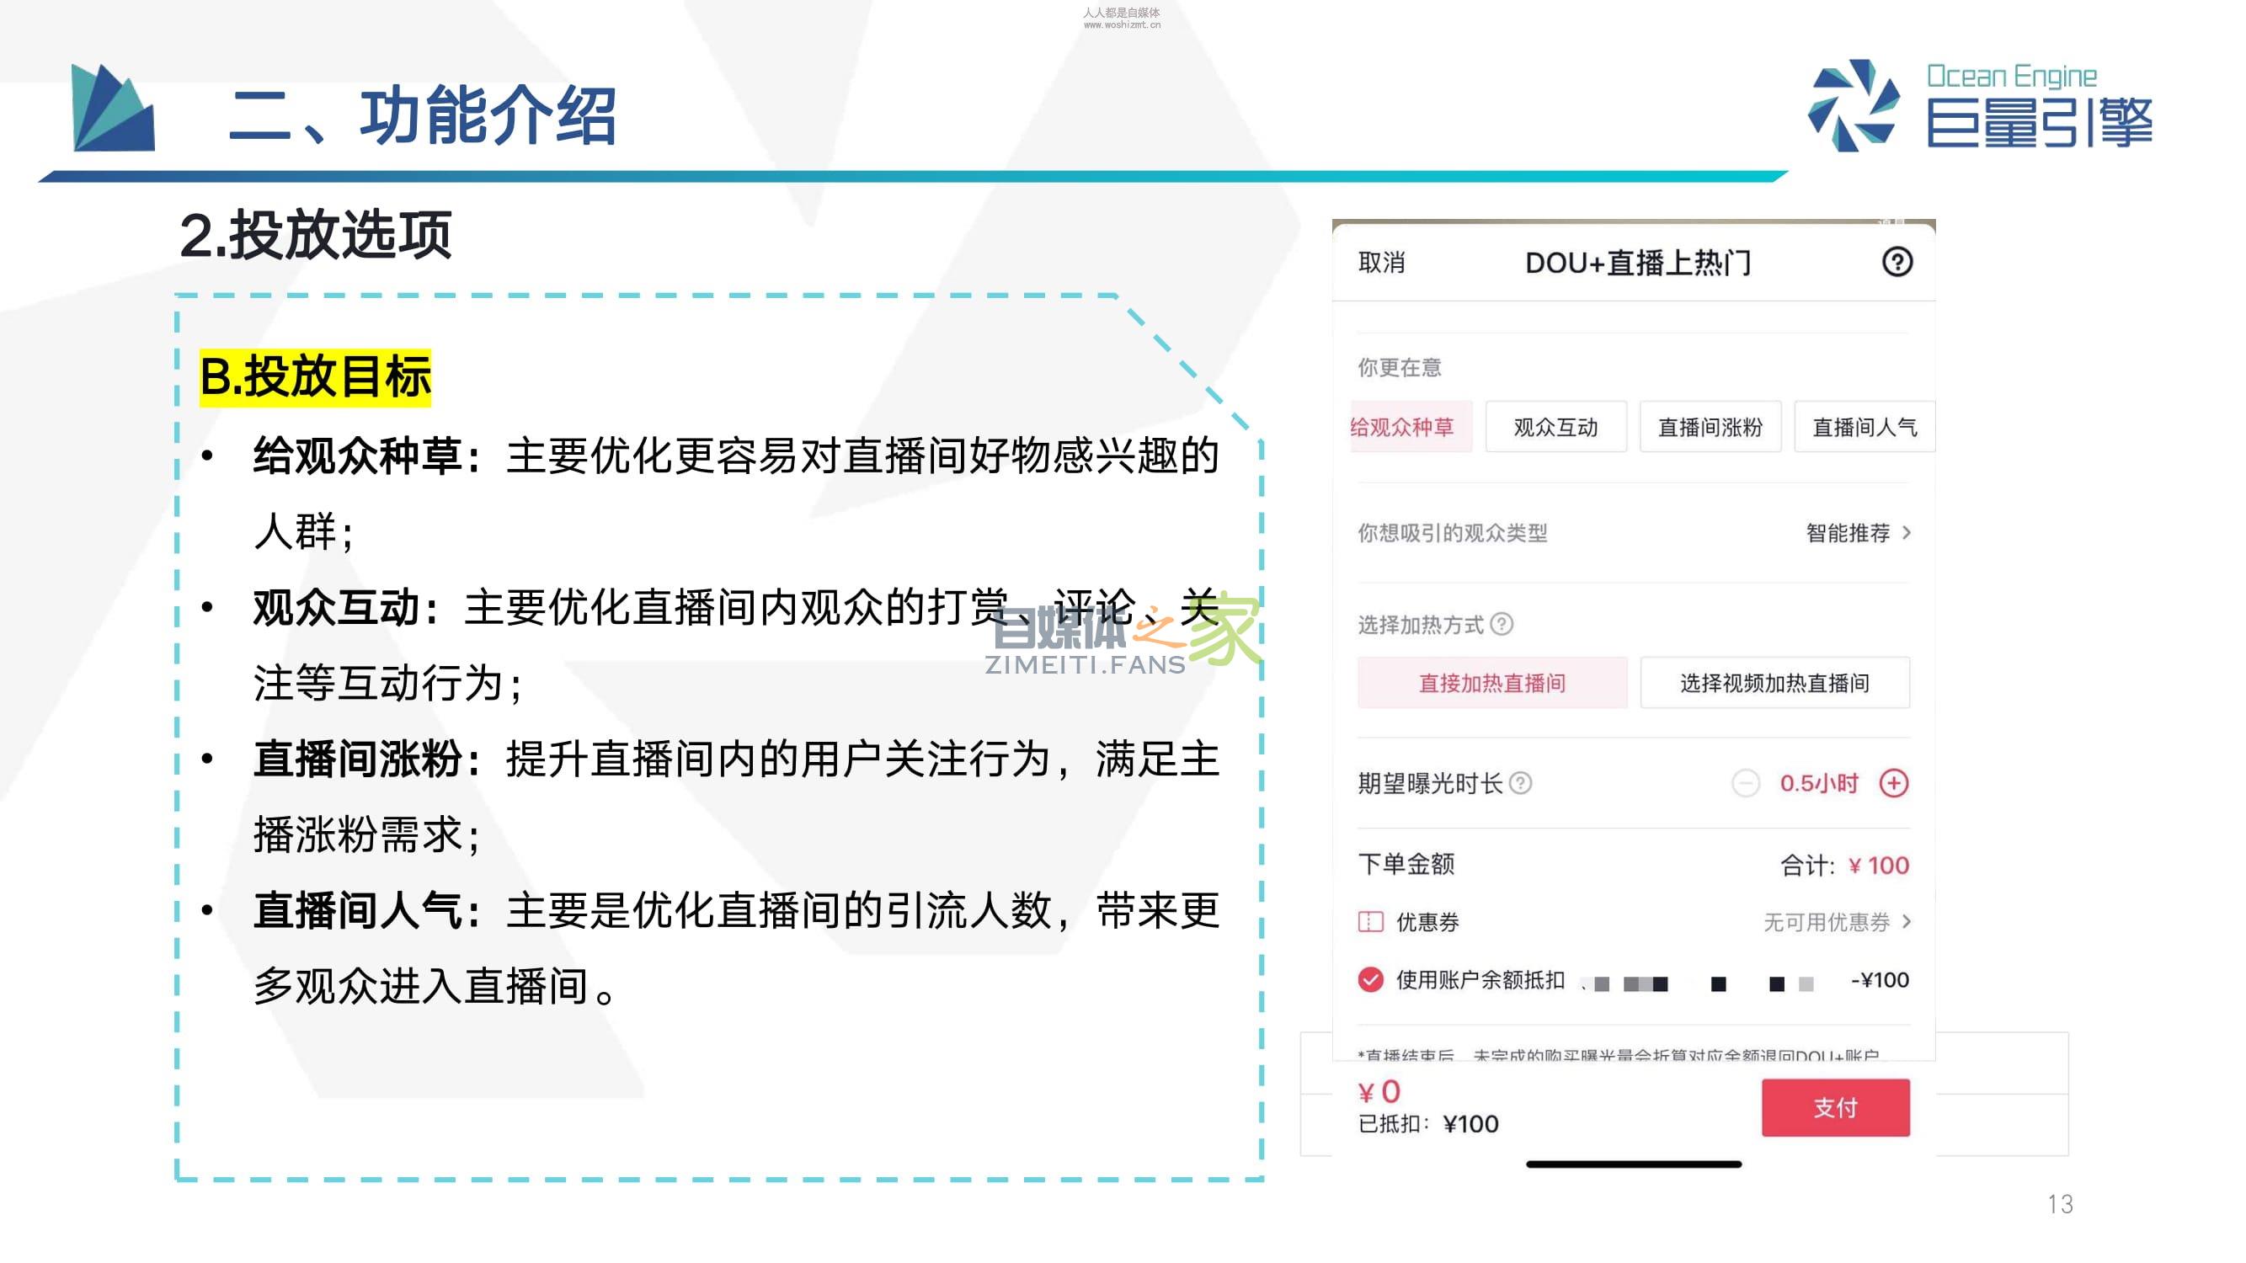The image size is (2246, 1263).
Task: Select 选择视频加热直播间 option
Action: pyautogui.click(x=1774, y=683)
